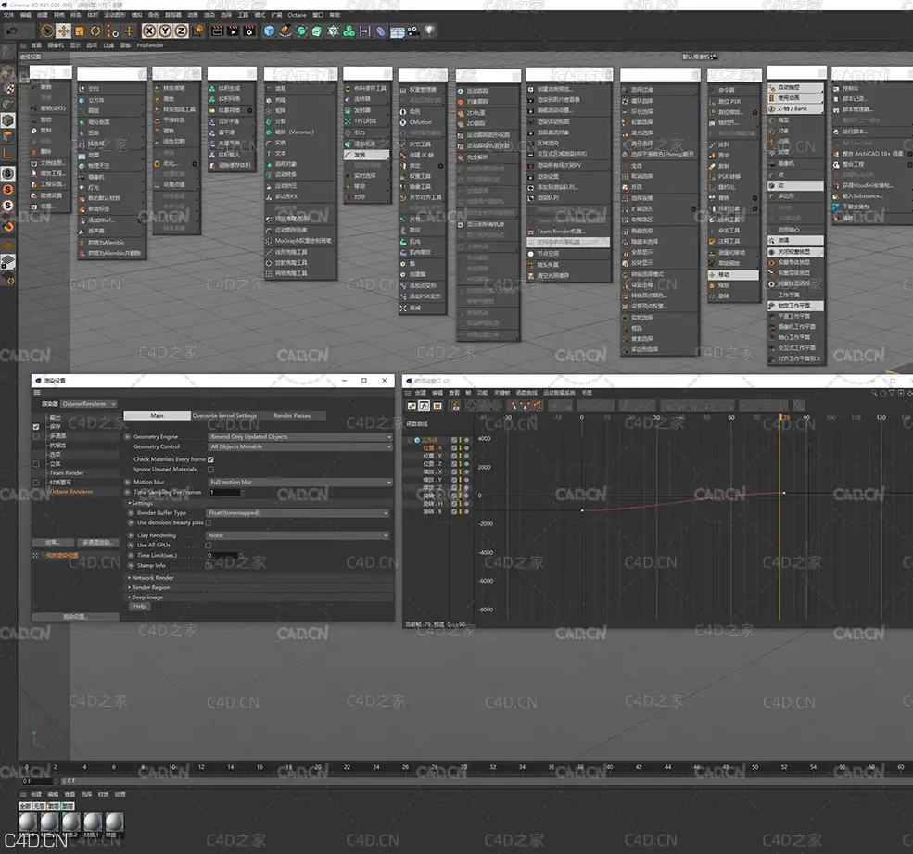Viewport: 913px width, 854px height.
Task: Add a Light bulb object
Action: 430,31
